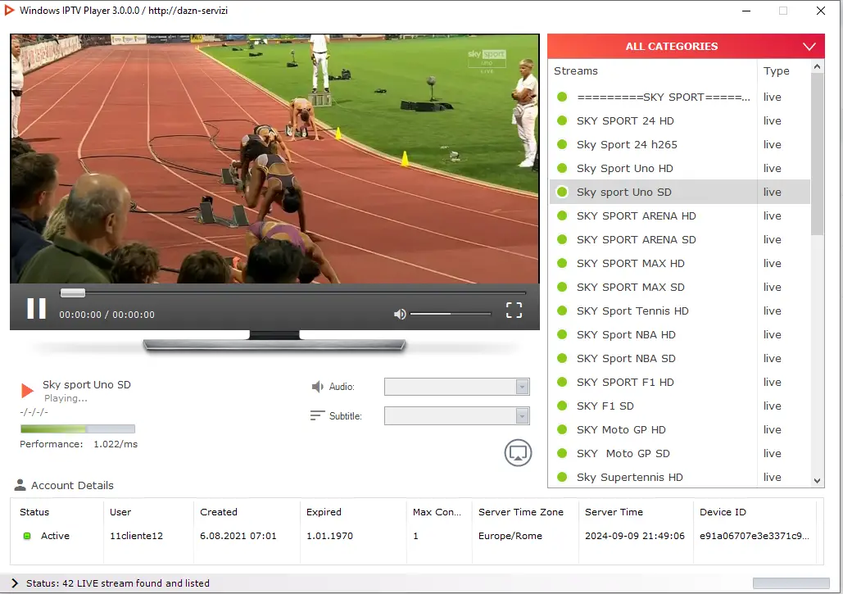Click the Account Details person icon

[x=20, y=485]
